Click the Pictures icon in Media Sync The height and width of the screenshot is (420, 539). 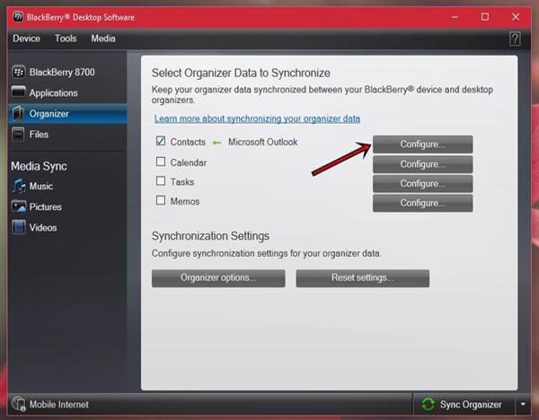[x=19, y=206]
